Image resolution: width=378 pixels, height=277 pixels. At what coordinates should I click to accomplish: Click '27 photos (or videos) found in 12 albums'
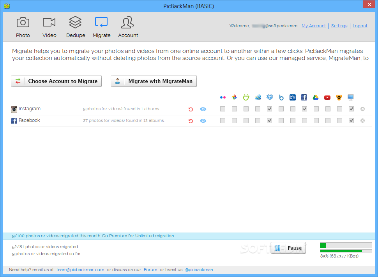[x=124, y=120]
